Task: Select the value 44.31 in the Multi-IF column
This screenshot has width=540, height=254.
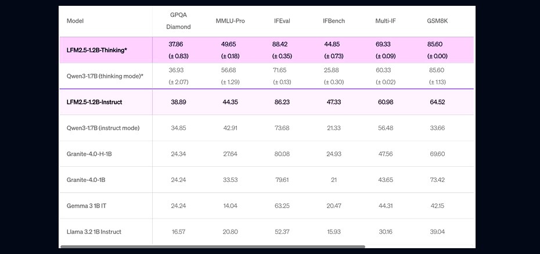Action: coord(386,206)
